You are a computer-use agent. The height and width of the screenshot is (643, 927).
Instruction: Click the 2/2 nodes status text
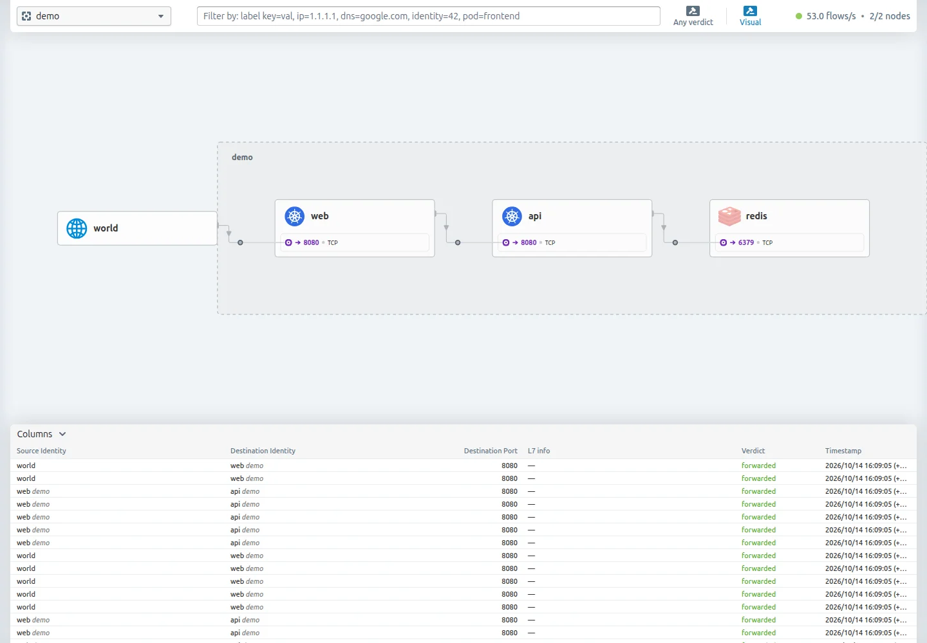[x=890, y=16]
